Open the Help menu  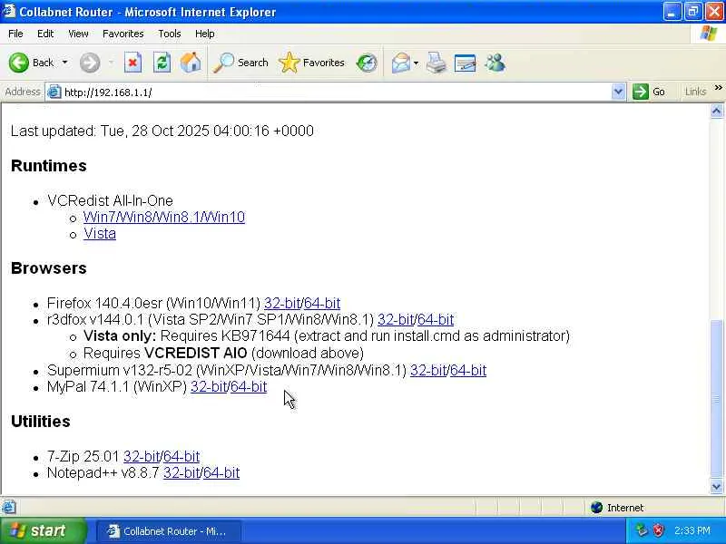pyautogui.click(x=205, y=34)
